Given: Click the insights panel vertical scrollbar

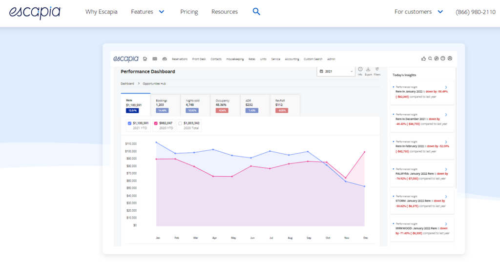Looking at the screenshot, I should pyautogui.click(x=456, y=127).
